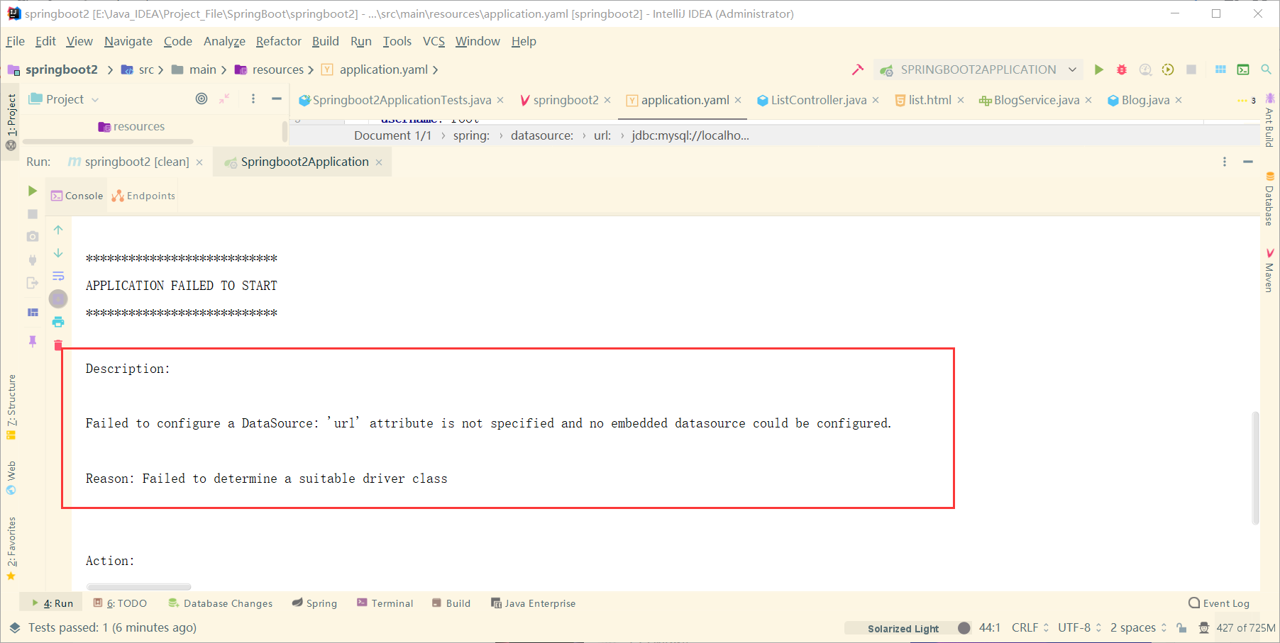Click console horizontal scrollbar thumb

138,587
